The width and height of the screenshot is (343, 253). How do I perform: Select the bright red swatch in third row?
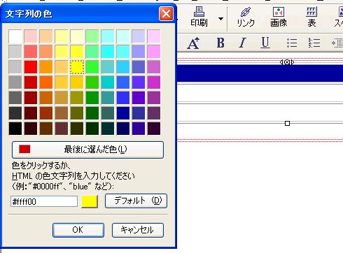tap(31, 67)
